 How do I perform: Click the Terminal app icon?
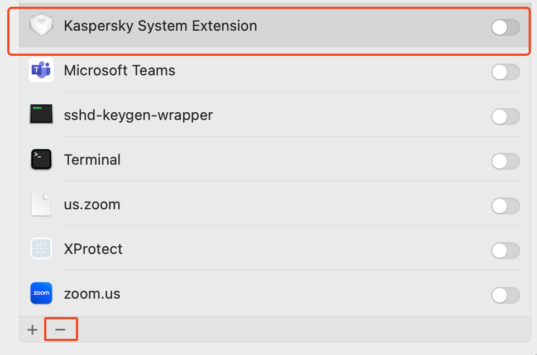[41, 159]
